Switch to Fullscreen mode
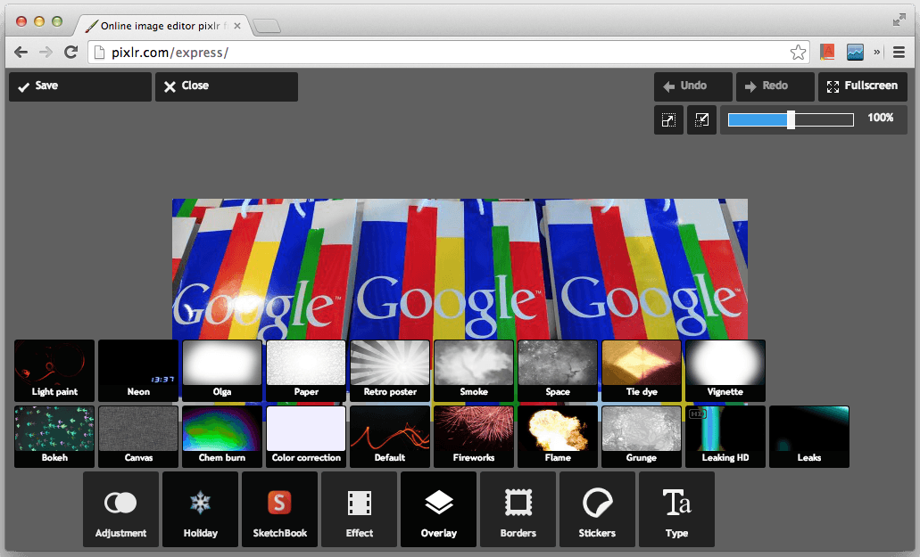Viewport: 920px width, 557px height. coord(862,86)
